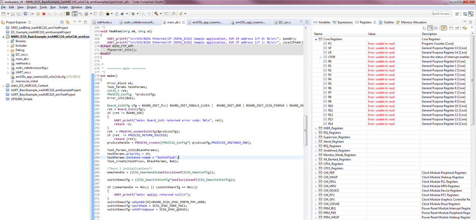Click the Quick Access search field
Image resolution: width=476 pixels, height=220 pixels.
click(x=440, y=14)
